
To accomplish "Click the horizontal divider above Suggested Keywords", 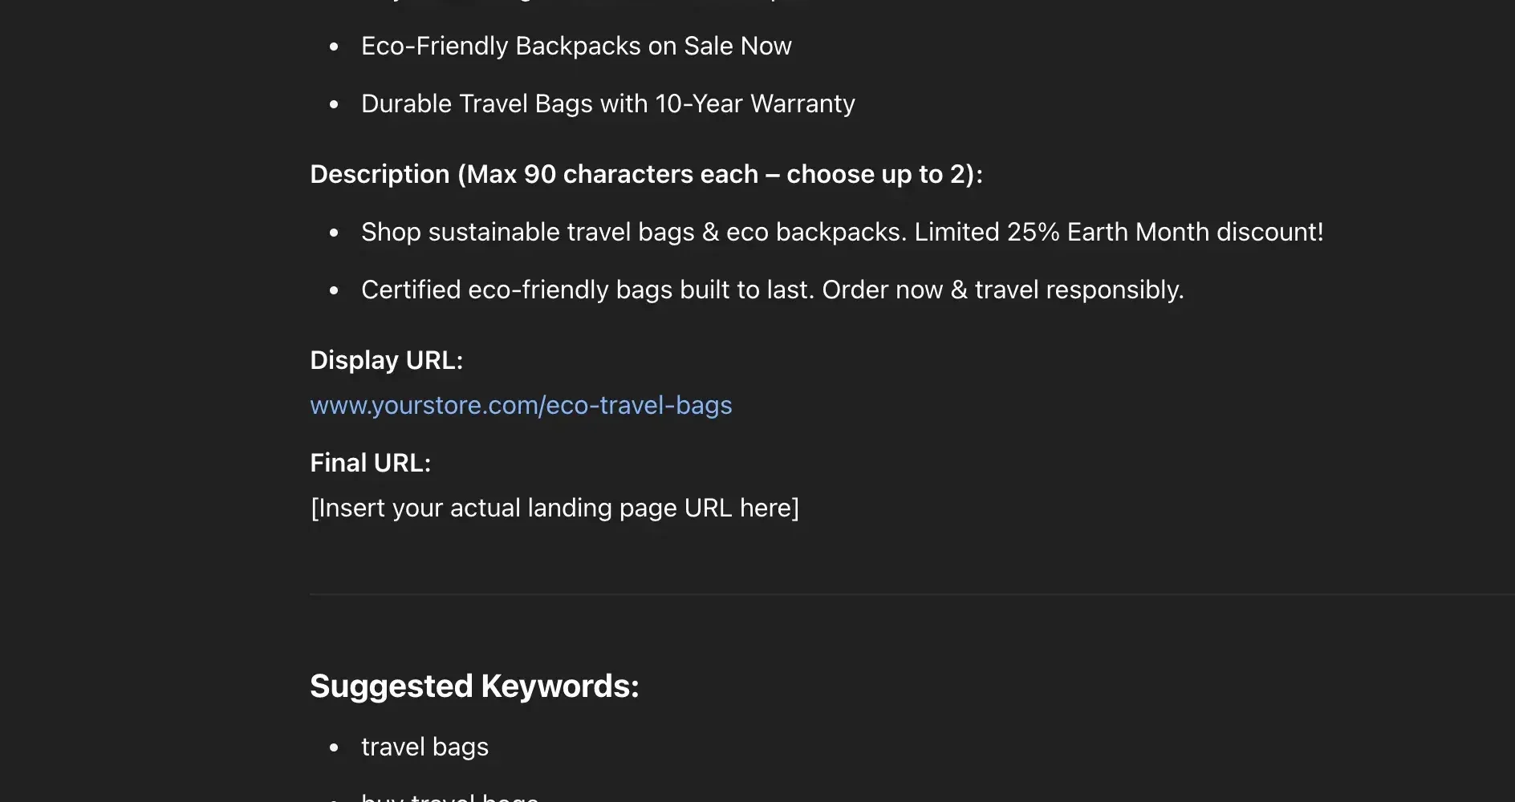I will (912, 594).
